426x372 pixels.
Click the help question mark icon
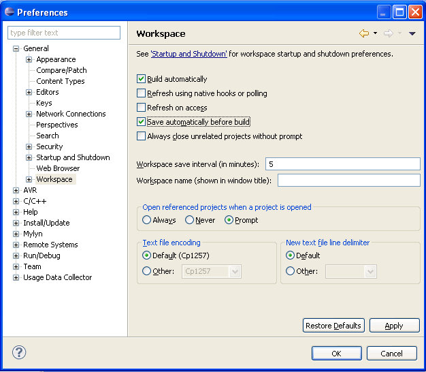pyautogui.click(x=19, y=353)
